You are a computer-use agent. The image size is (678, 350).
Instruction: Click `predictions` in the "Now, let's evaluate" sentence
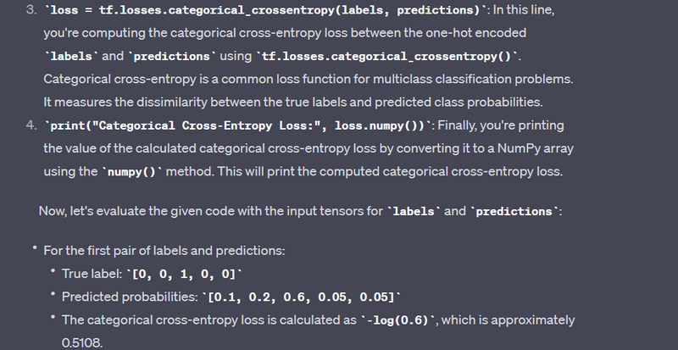click(514, 211)
